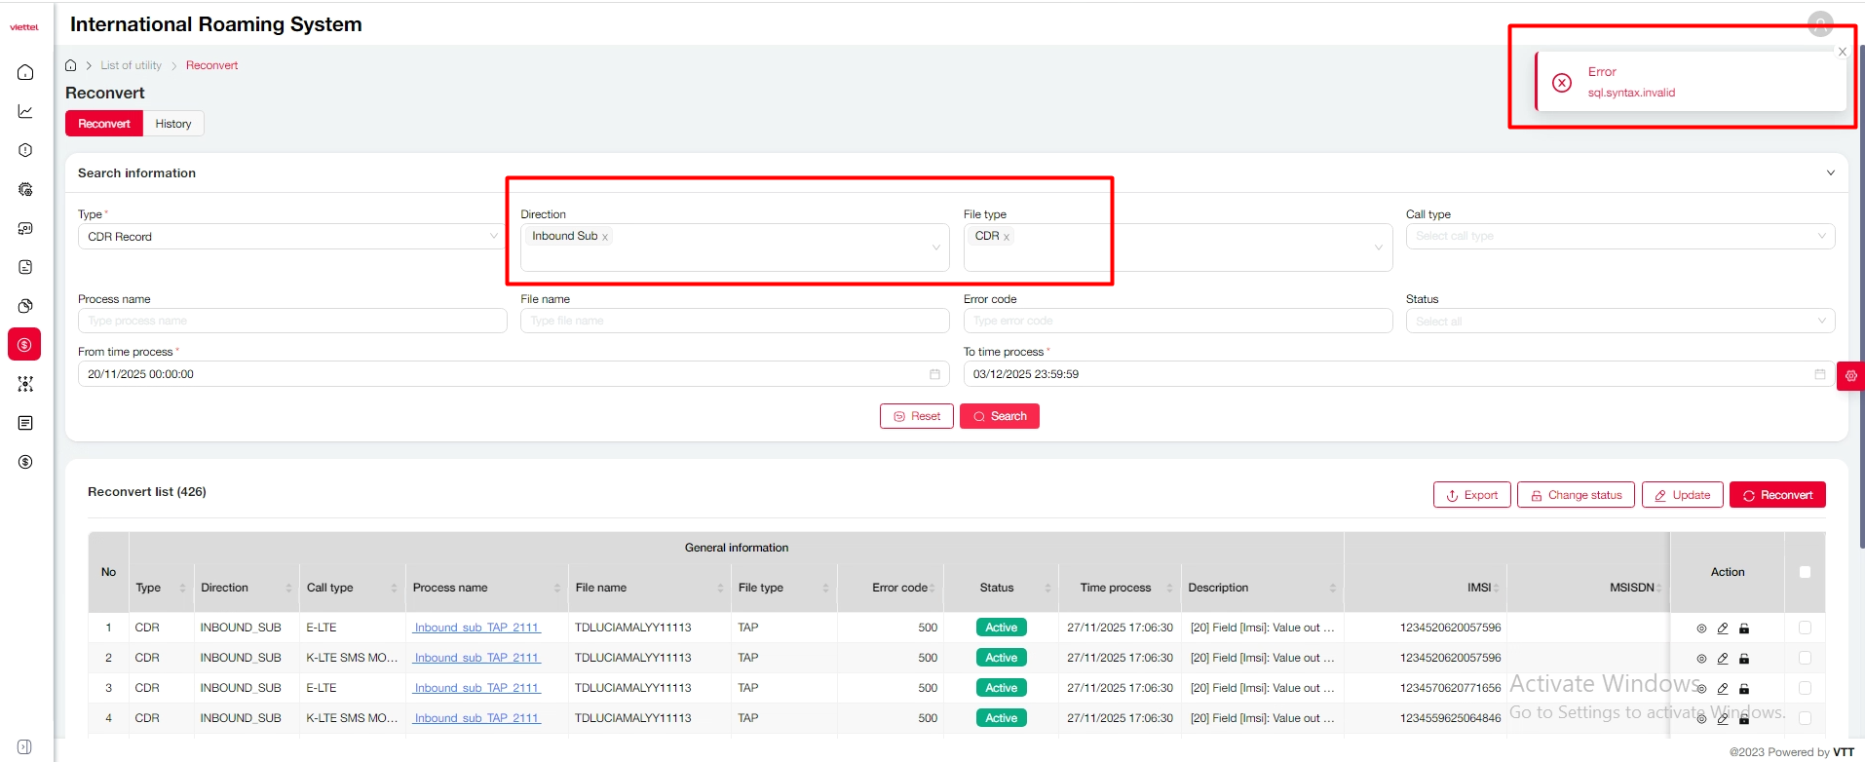Click the Export button
1865x762 pixels.
pyautogui.click(x=1471, y=495)
